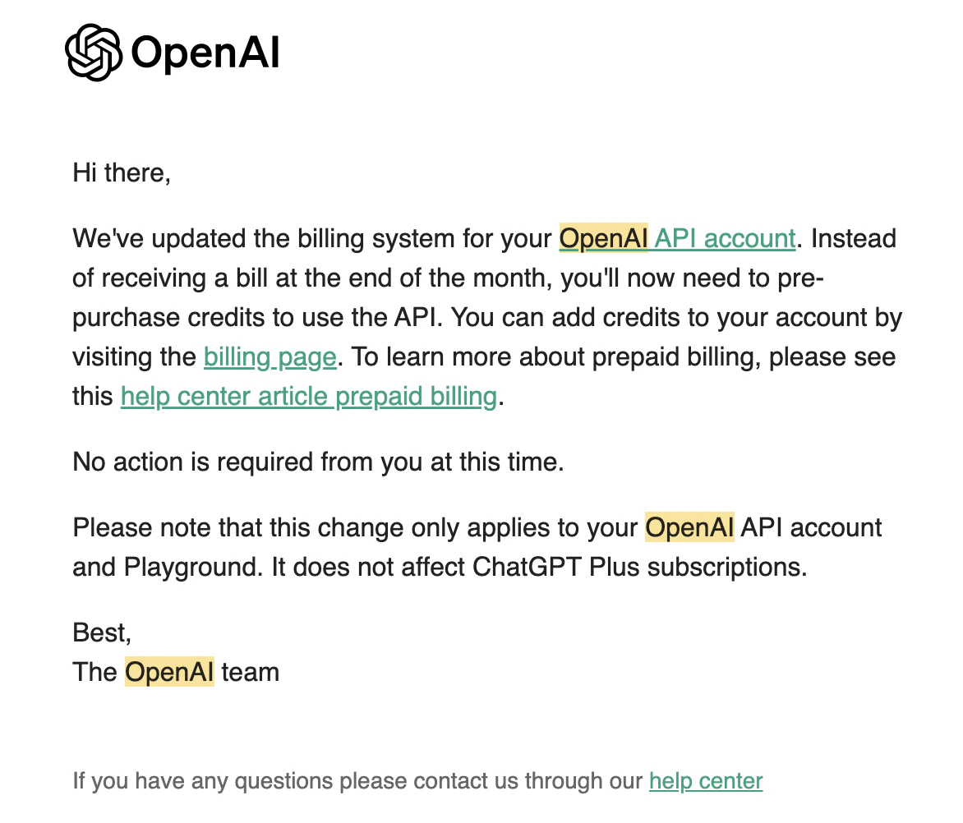Click 'To learn more about prepaid billing' text
The image size is (963, 823).
click(555, 357)
